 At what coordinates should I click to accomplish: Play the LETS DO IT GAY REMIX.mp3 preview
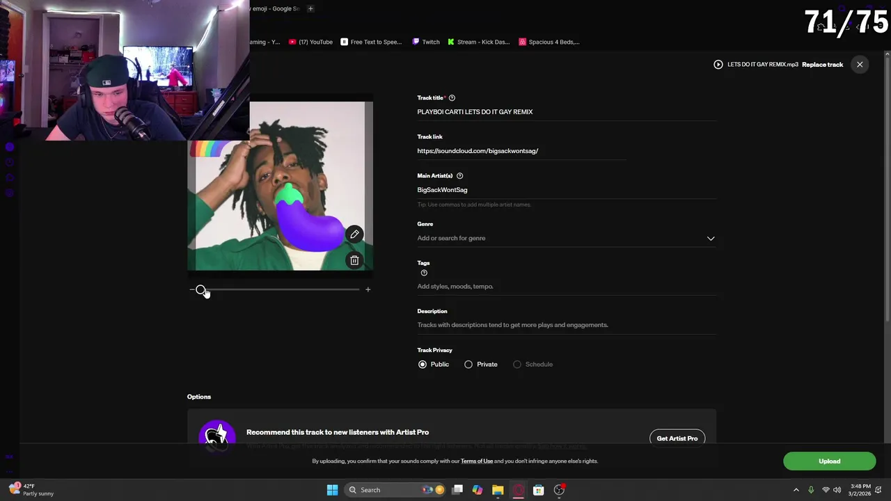718,65
